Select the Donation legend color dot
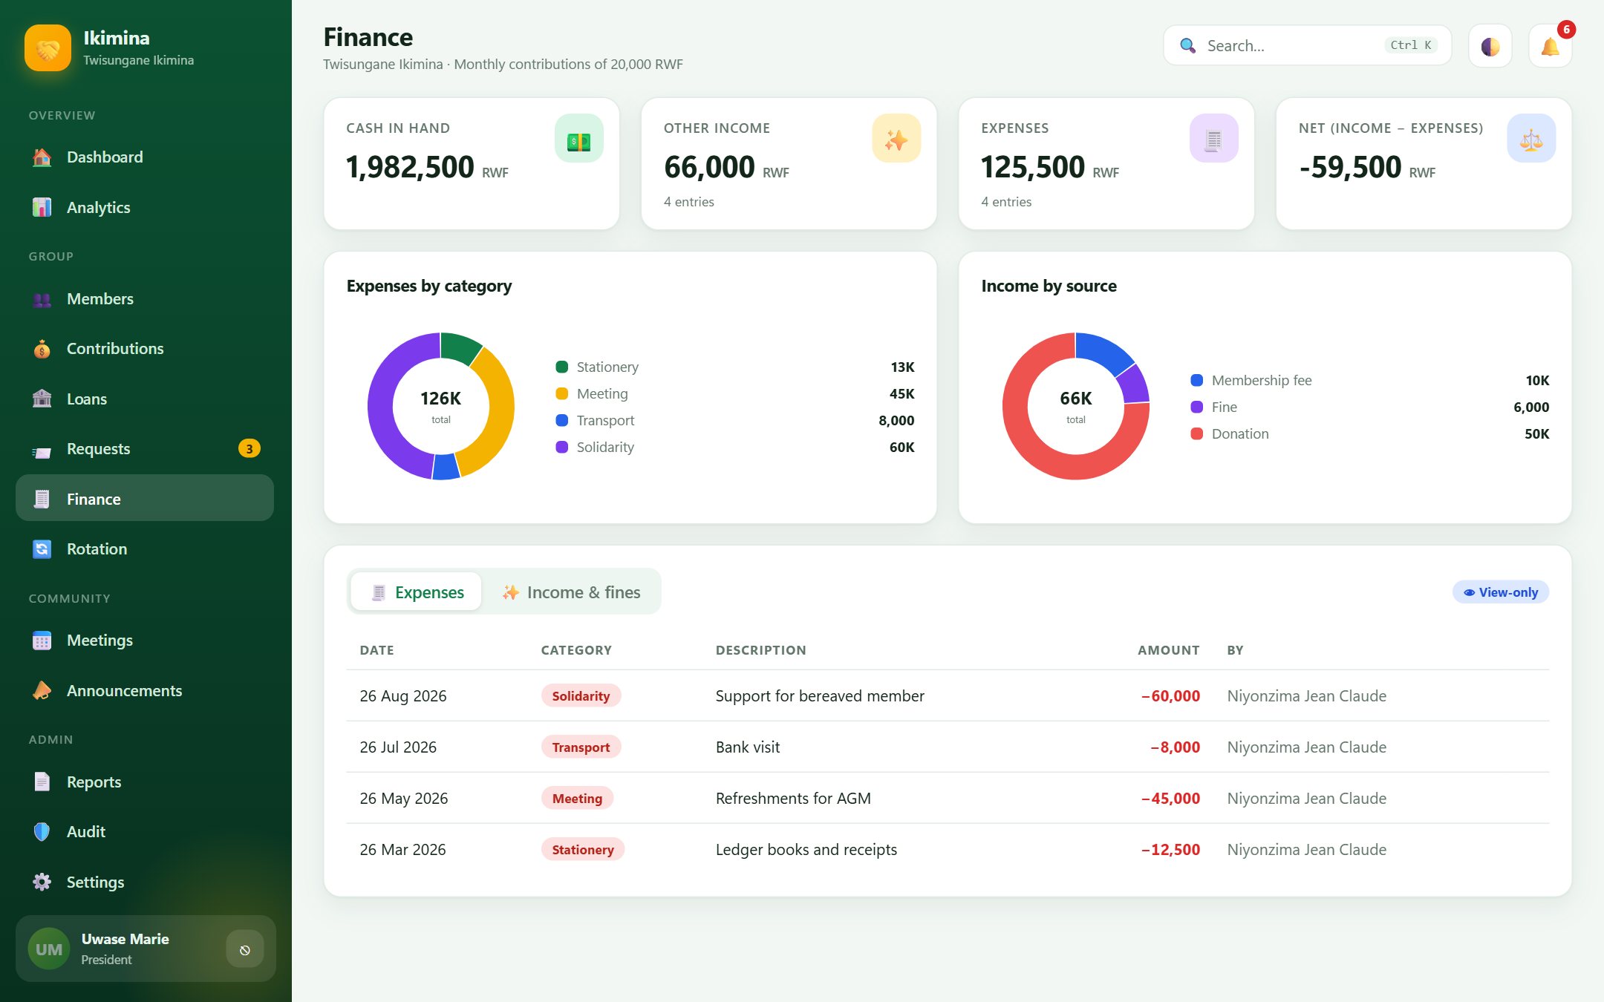Screen dimensions: 1604x1002 pyautogui.click(x=1197, y=433)
